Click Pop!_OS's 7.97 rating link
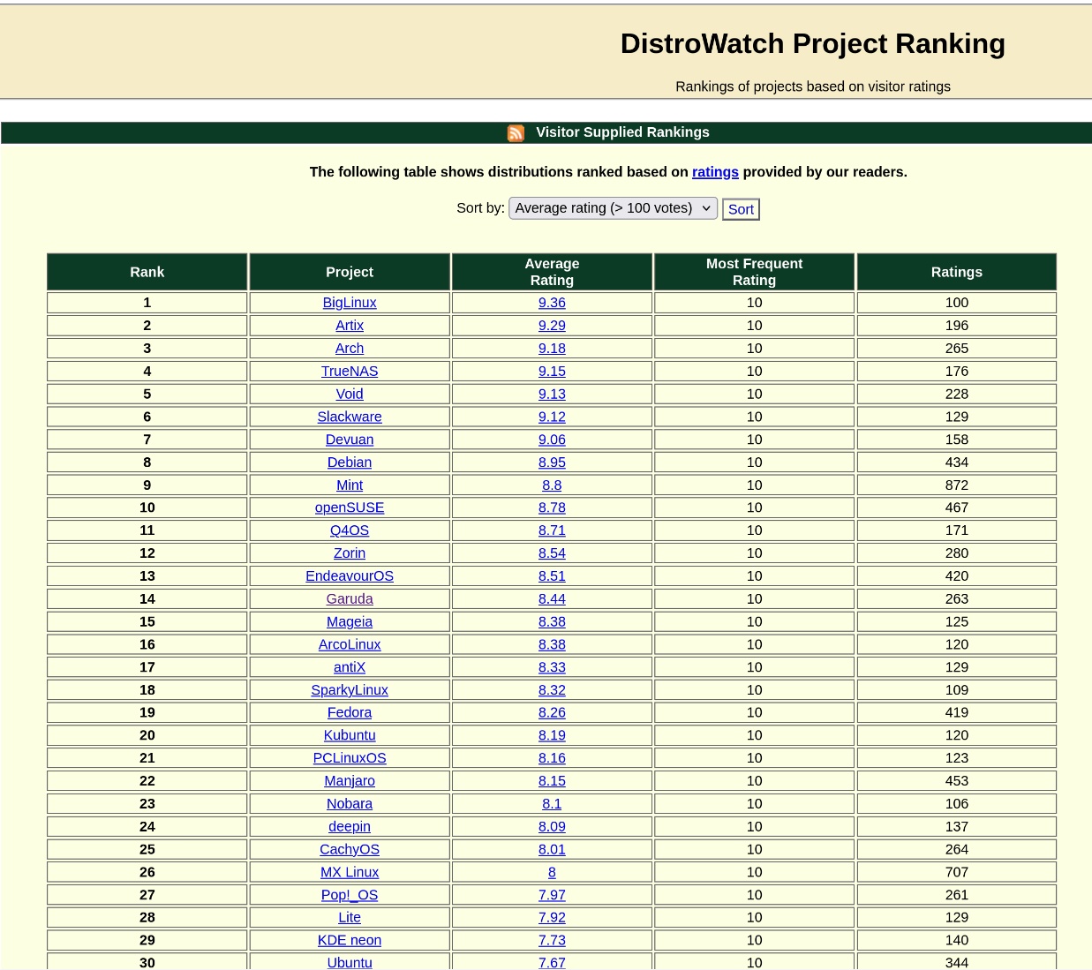This screenshot has height=970, width=1092. click(552, 896)
